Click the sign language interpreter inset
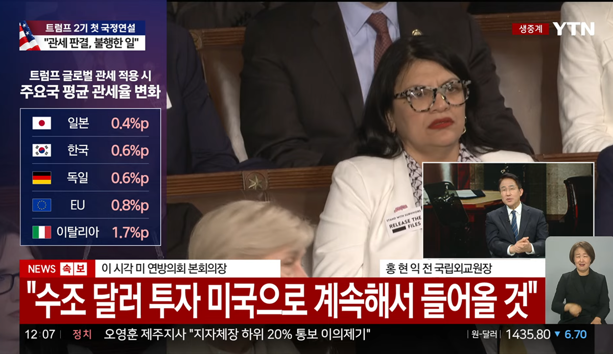 coord(579,280)
